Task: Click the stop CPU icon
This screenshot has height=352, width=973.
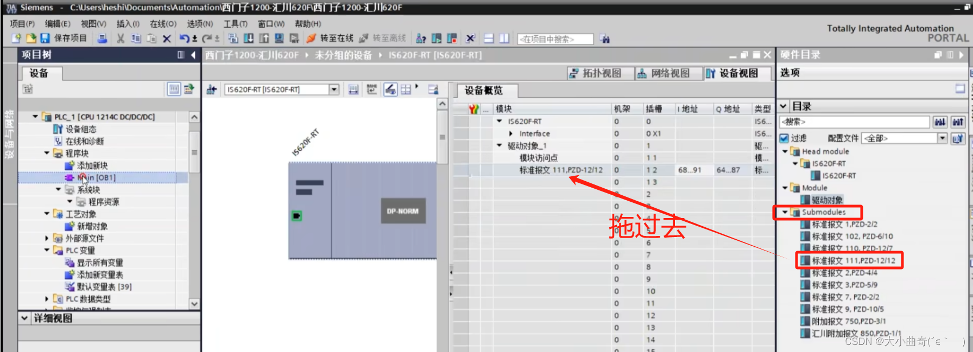Action: [x=452, y=38]
